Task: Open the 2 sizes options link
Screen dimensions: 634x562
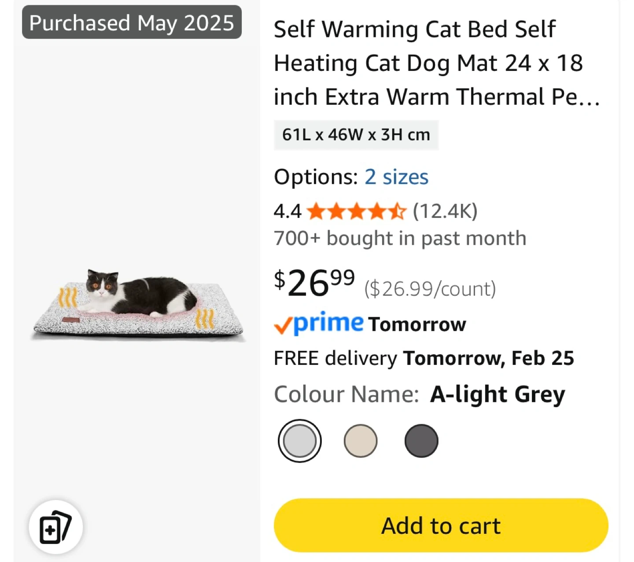Action: [x=396, y=177]
